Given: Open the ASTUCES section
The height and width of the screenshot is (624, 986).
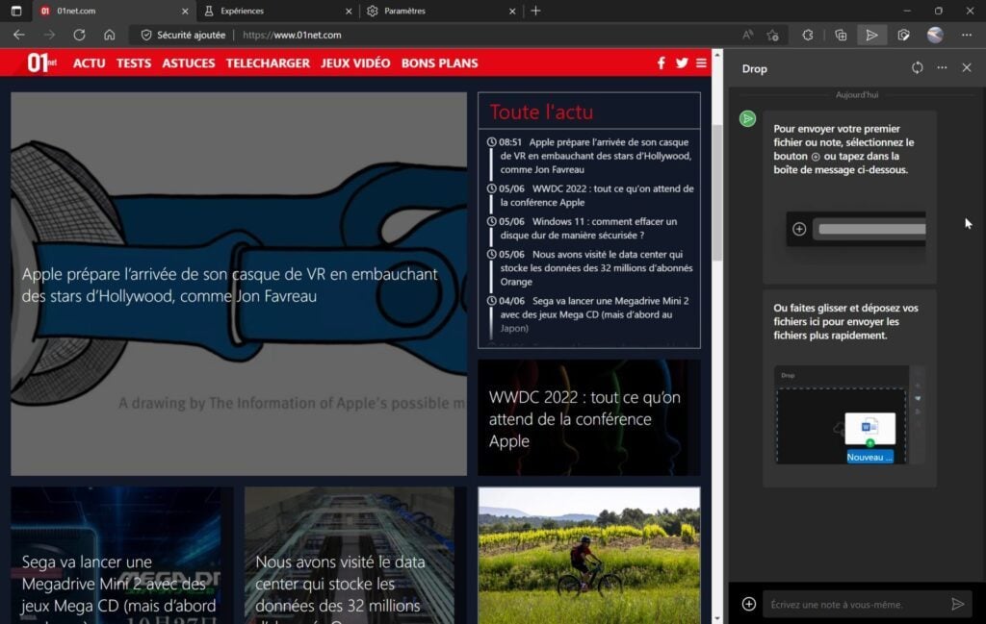Looking at the screenshot, I should coord(188,63).
